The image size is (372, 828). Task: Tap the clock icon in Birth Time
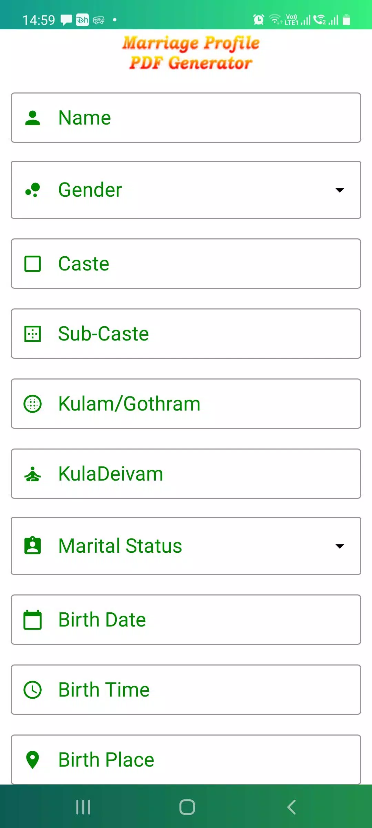click(33, 690)
